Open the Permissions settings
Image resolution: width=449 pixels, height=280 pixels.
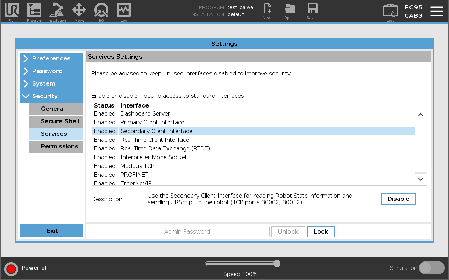click(x=56, y=147)
